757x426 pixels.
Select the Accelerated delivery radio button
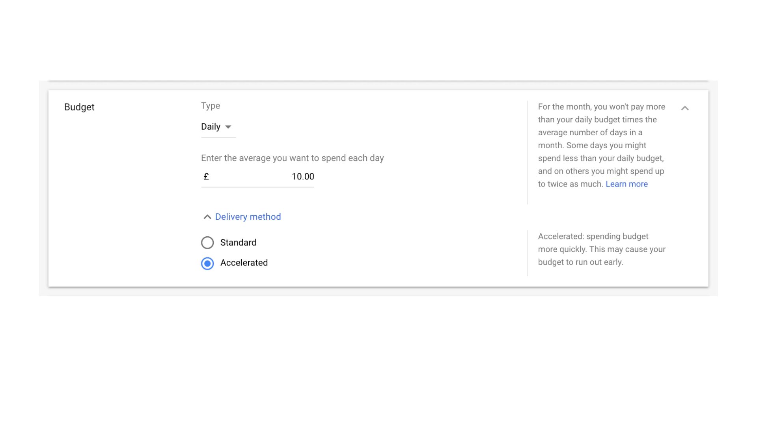pyautogui.click(x=207, y=263)
